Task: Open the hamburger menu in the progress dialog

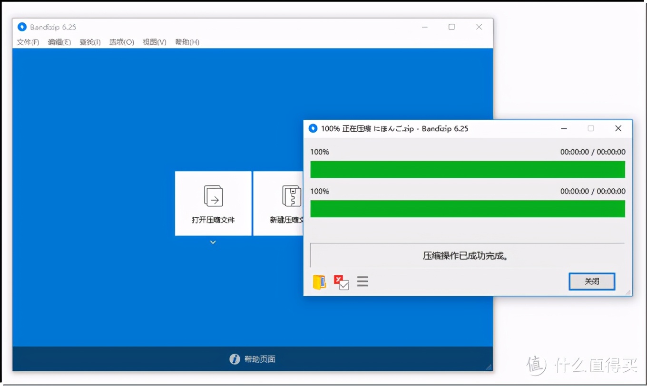Action: point(363,281)
